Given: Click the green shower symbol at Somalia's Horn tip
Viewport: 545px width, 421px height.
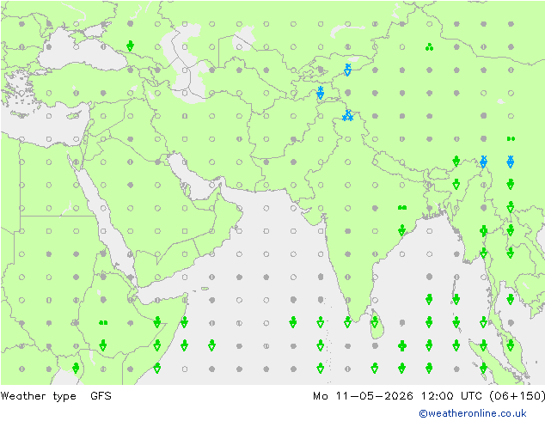Looking at the screenshot, I should [184, 322].
